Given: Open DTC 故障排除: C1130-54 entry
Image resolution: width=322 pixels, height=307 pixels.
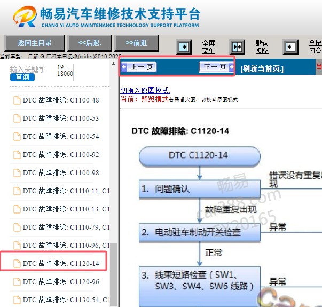Looking at the screenshot, I should [x=66, y=300].
